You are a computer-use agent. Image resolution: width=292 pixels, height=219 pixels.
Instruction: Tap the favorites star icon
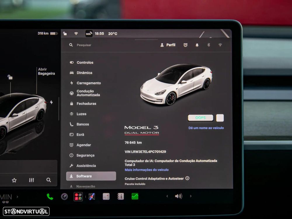pyautogui.click(x=14, y=180)
